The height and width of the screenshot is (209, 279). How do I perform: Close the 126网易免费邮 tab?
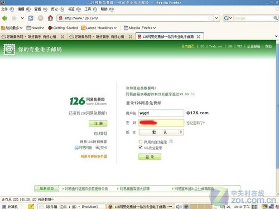pos(199,37)
